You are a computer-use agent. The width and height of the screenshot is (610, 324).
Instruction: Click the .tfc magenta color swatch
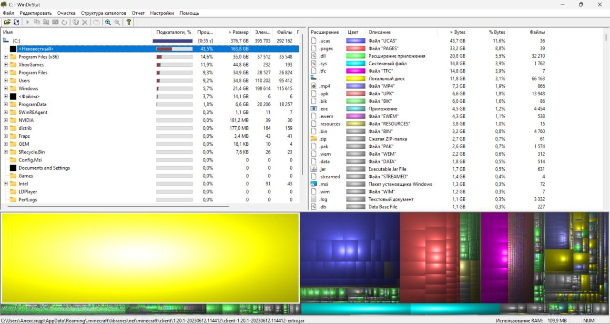pos(356,71)
